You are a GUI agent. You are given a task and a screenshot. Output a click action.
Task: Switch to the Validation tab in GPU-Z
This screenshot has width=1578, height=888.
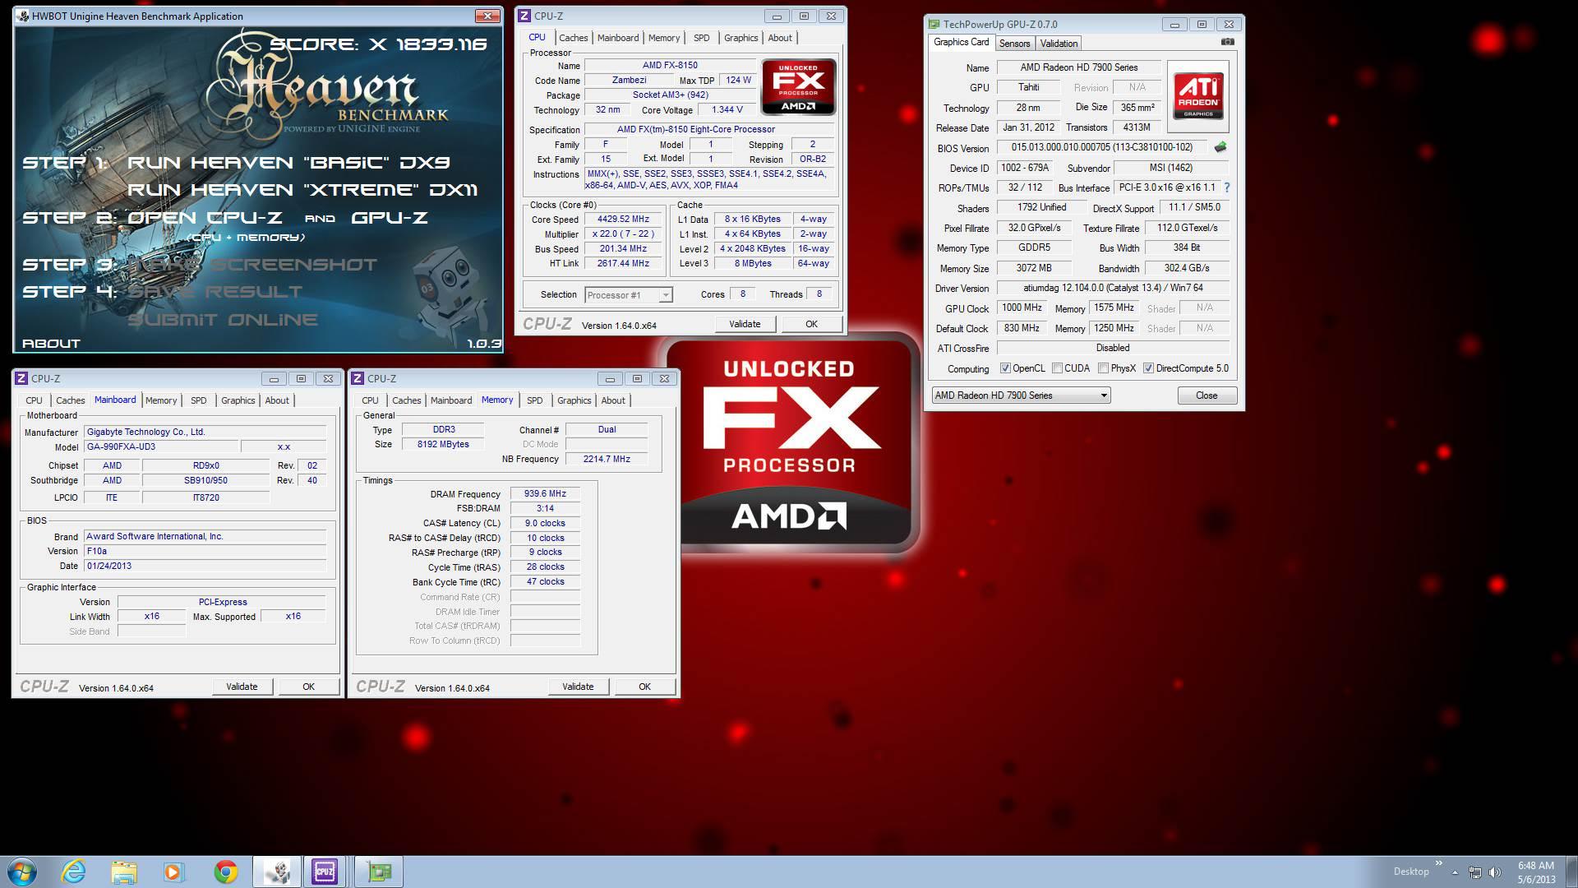(x=1059, y=44)
